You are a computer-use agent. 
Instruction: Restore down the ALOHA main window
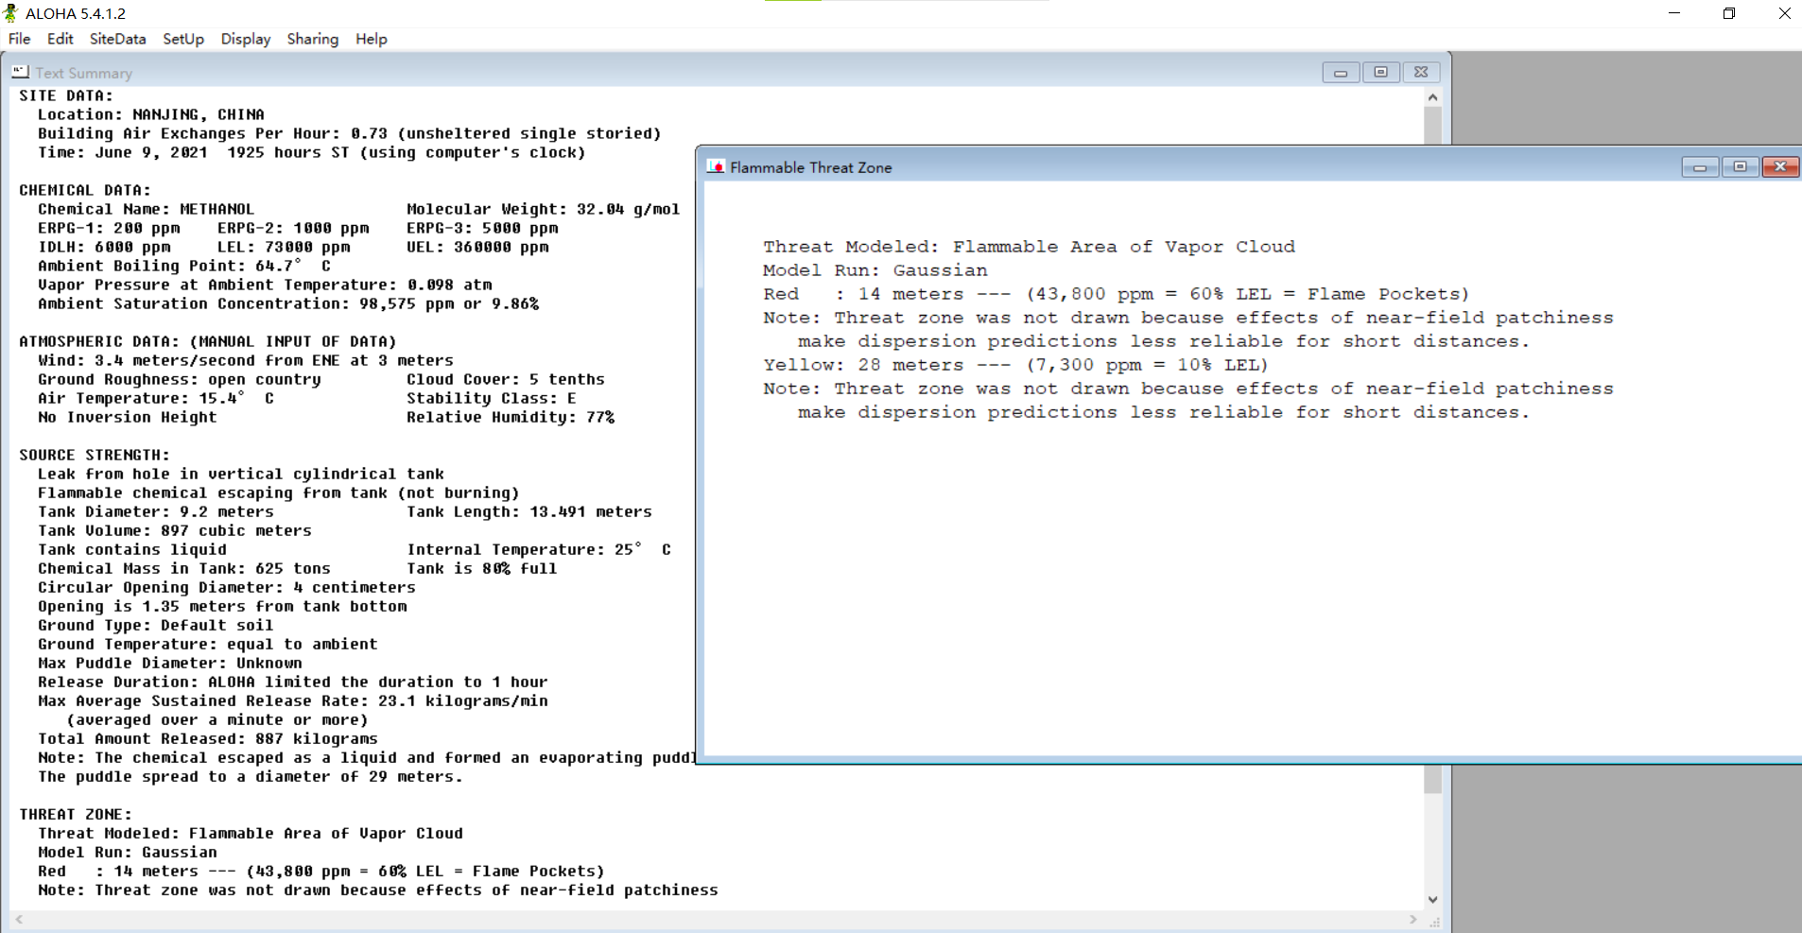point(1729,13)
